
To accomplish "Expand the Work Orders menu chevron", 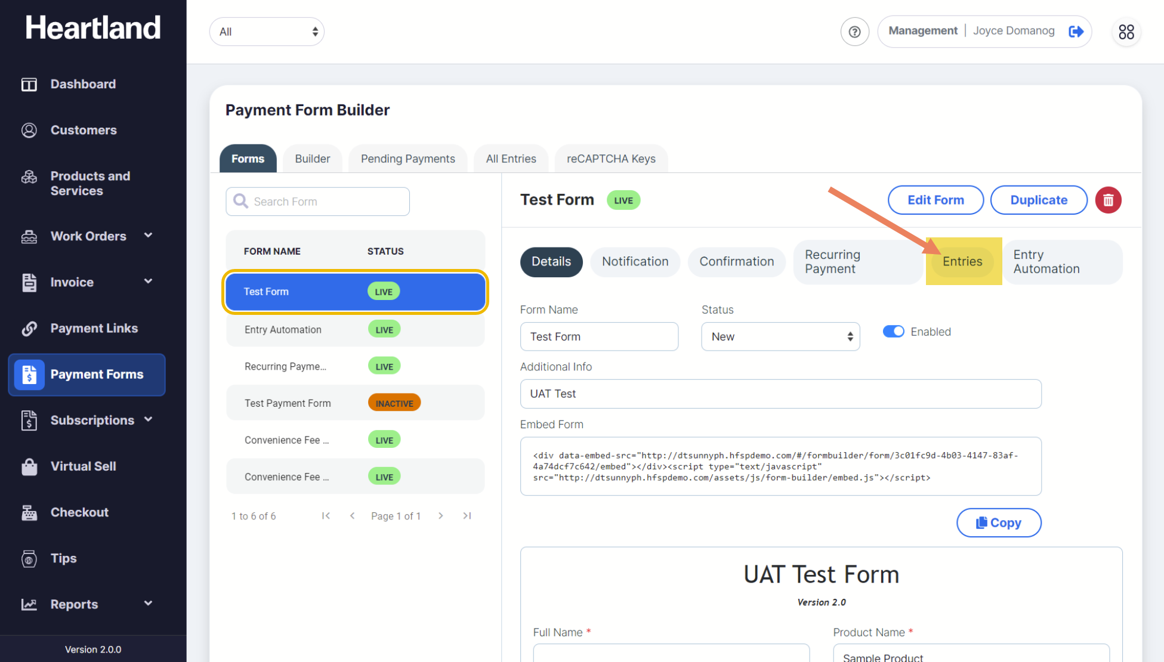I will (149, 236).
